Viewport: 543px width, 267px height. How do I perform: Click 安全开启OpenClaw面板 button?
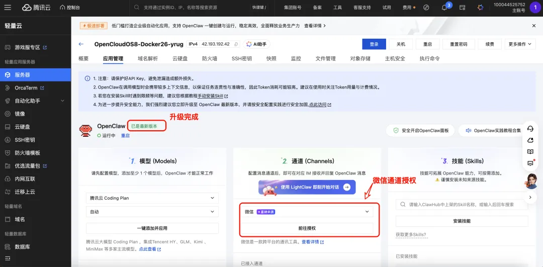421,131
